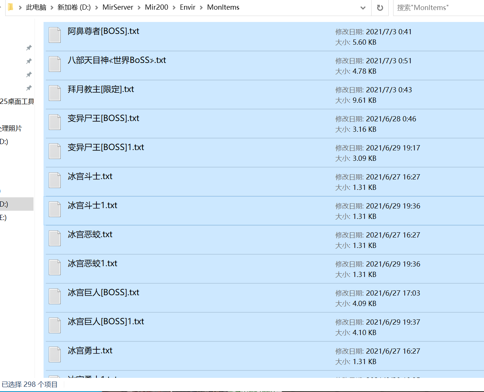Expand the chevron after 此电脑 in path
This screenshot has height=392, width=484.
[52, 7]
